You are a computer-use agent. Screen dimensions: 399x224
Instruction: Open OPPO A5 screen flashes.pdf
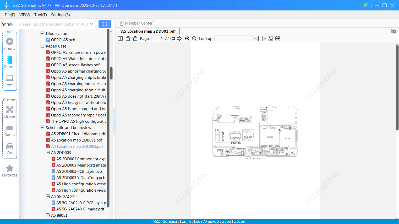[x=75, y=65]
